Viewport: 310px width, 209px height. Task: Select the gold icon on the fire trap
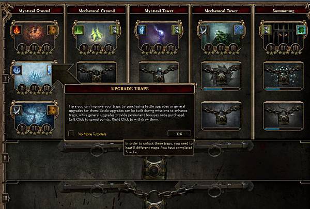(x=52, y=30)
